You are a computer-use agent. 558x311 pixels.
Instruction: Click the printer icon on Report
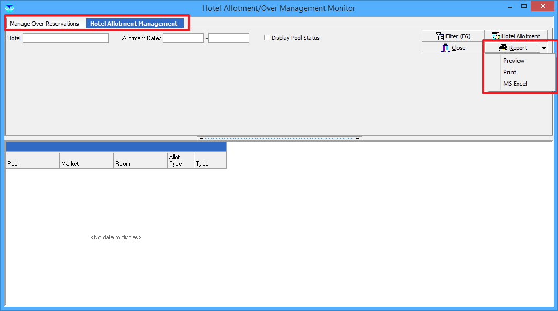503,48
